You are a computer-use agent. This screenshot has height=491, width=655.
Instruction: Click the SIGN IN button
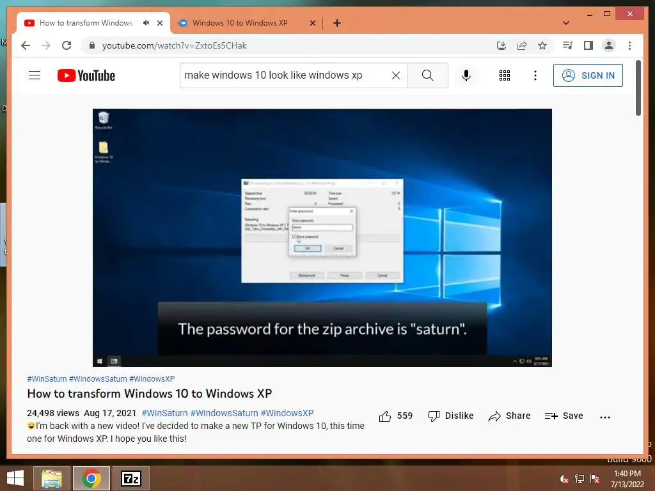click(x=588, y=75)
